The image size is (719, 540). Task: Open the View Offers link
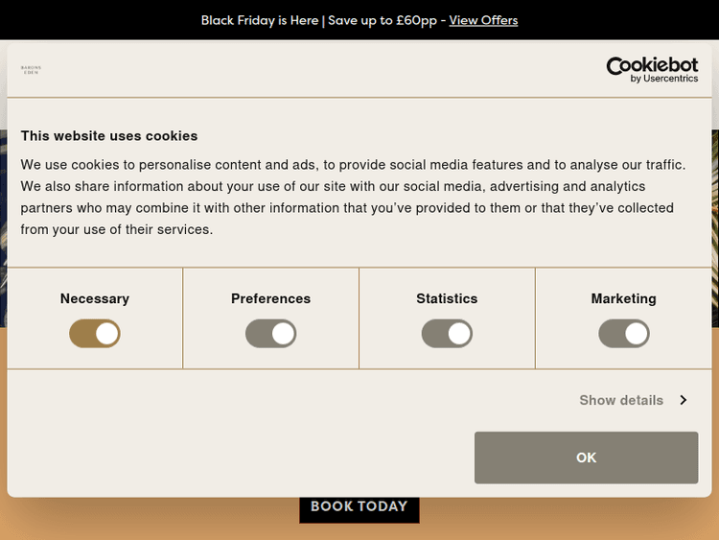pyautogui.click(x=483, y=20)
